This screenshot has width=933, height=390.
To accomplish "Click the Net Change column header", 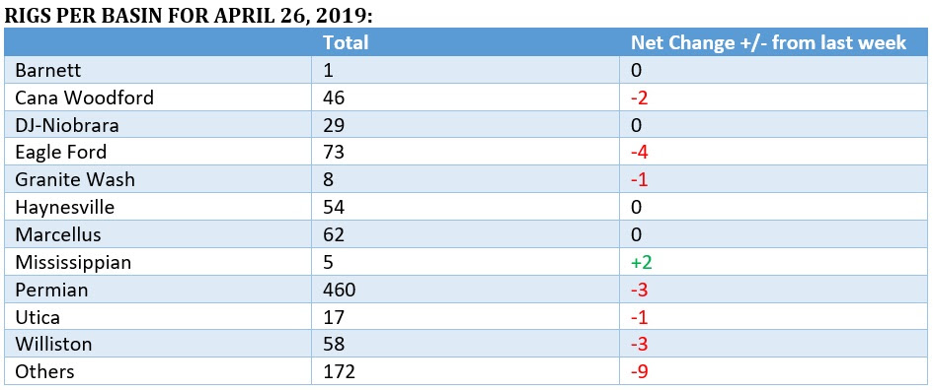I will tap(768, 42).
